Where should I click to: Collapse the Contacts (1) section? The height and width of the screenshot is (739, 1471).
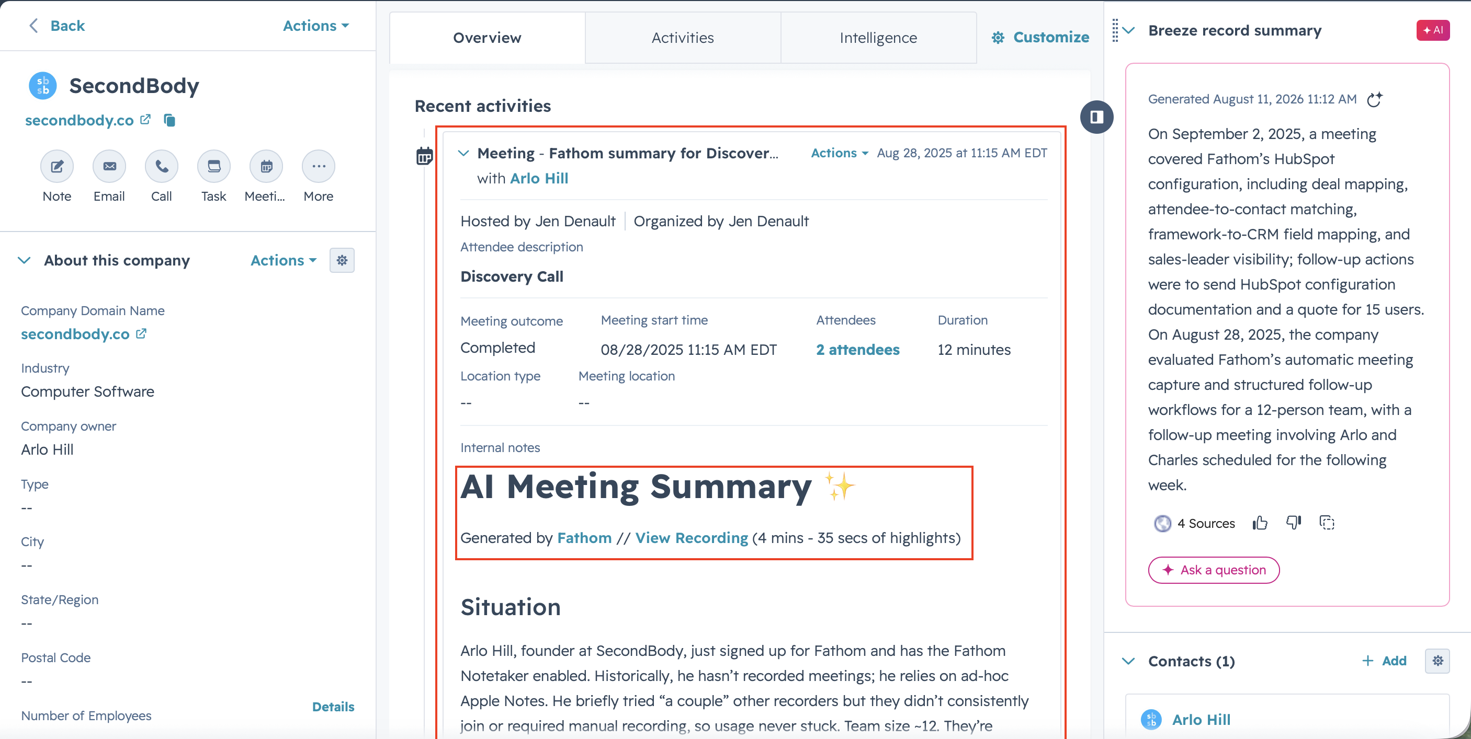[x=1128, y=661]
